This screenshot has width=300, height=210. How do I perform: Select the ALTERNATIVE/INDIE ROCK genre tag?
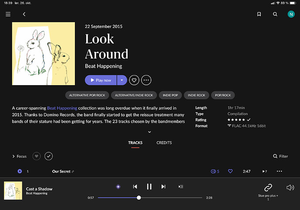(134, 95)
